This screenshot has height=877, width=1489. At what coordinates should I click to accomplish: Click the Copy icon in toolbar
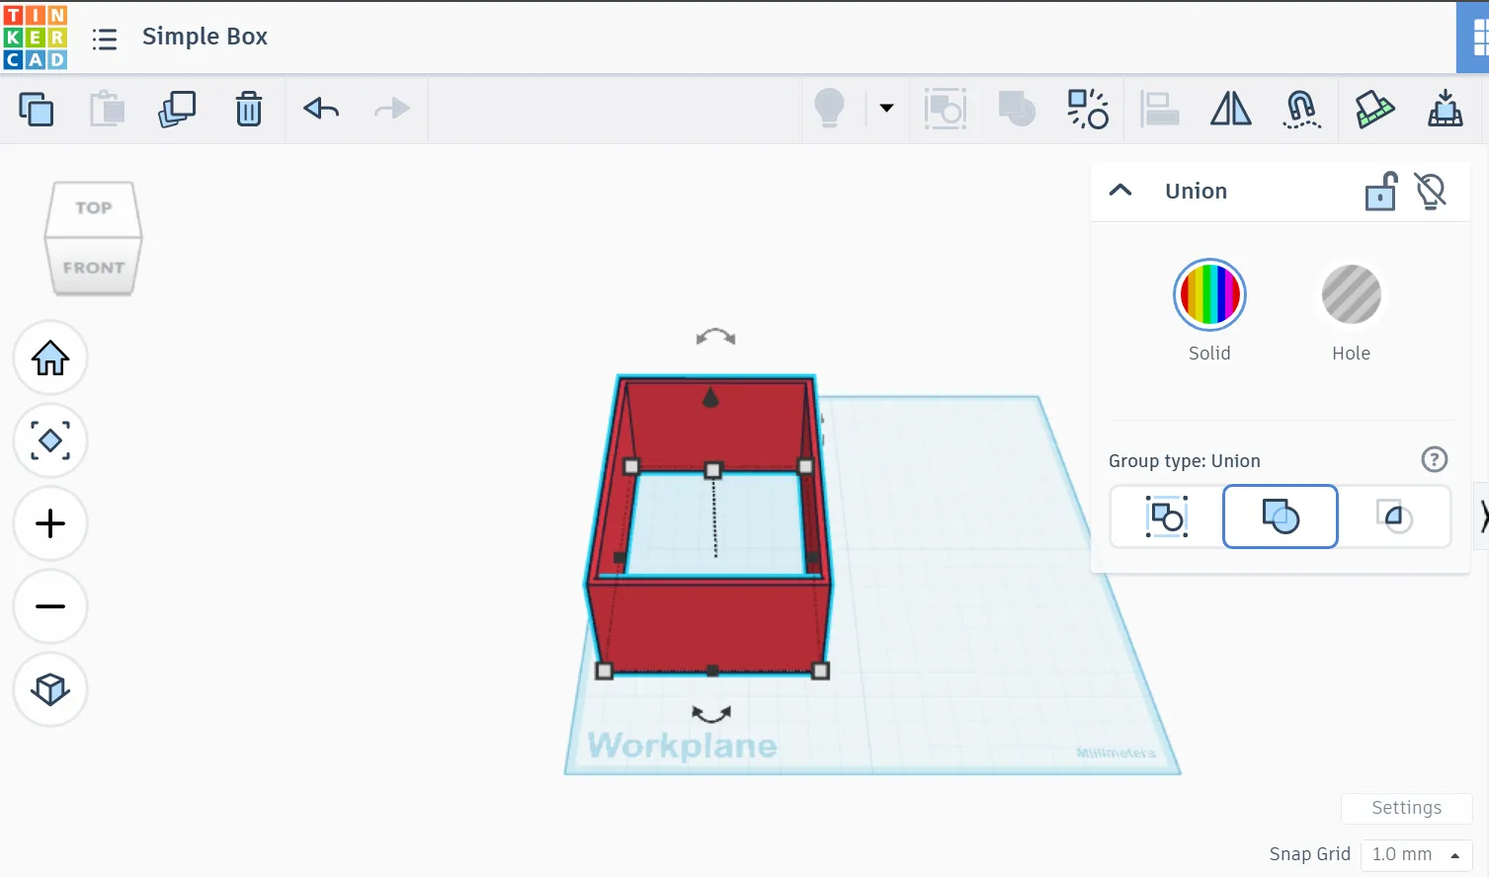pyautogui.click(x=37, y=109)
